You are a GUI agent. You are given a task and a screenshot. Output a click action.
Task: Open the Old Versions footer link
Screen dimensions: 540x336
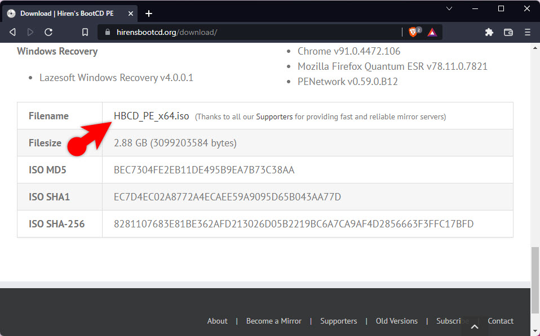pos(397,321)
